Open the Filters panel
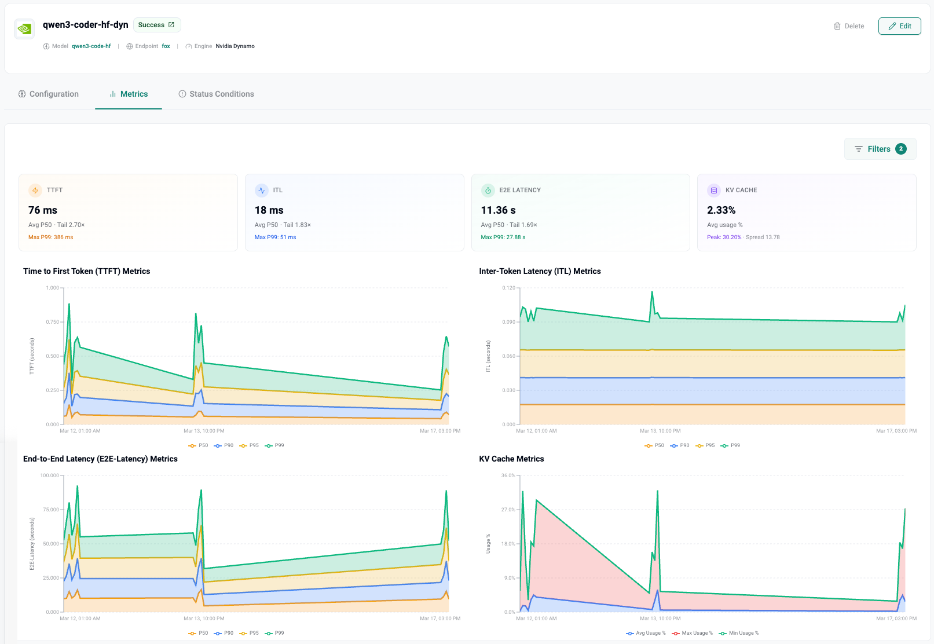 [x=880, y=149]
